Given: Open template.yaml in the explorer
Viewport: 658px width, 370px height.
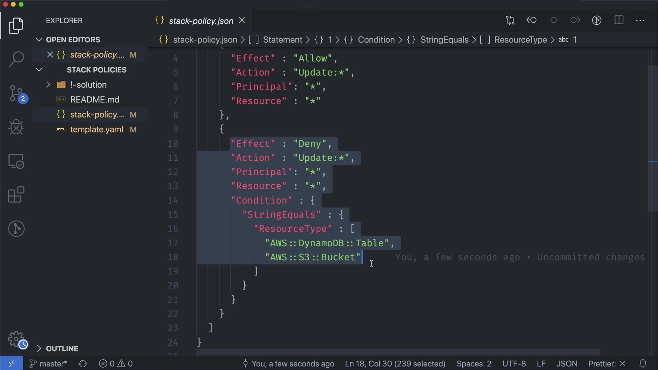Looking at the screenshot, I should click(96, 129).
